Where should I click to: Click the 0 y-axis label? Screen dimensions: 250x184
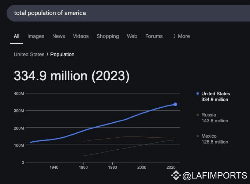pos(23,162)
